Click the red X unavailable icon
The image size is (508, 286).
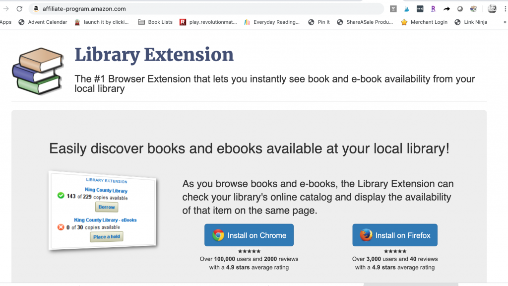click(61, 227)
